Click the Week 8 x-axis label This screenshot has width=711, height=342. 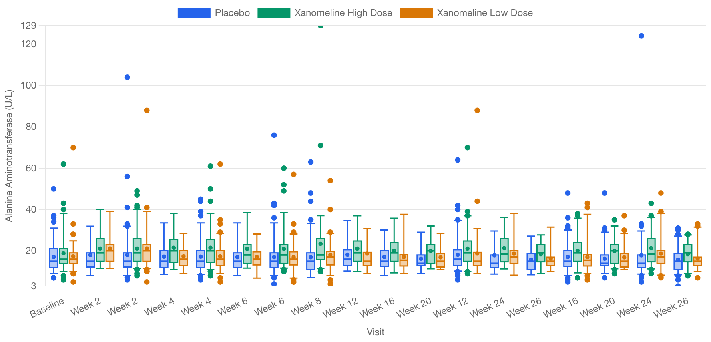pyautogui.click(x=306, y=306)
